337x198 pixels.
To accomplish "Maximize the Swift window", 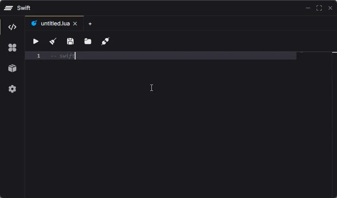I will [x=319, y=8].
